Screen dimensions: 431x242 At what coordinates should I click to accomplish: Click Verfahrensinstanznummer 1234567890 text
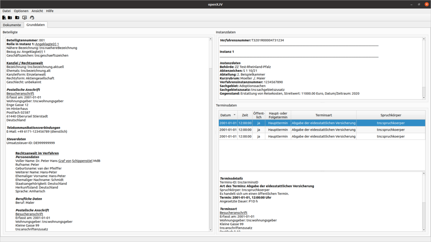(251, 82)
